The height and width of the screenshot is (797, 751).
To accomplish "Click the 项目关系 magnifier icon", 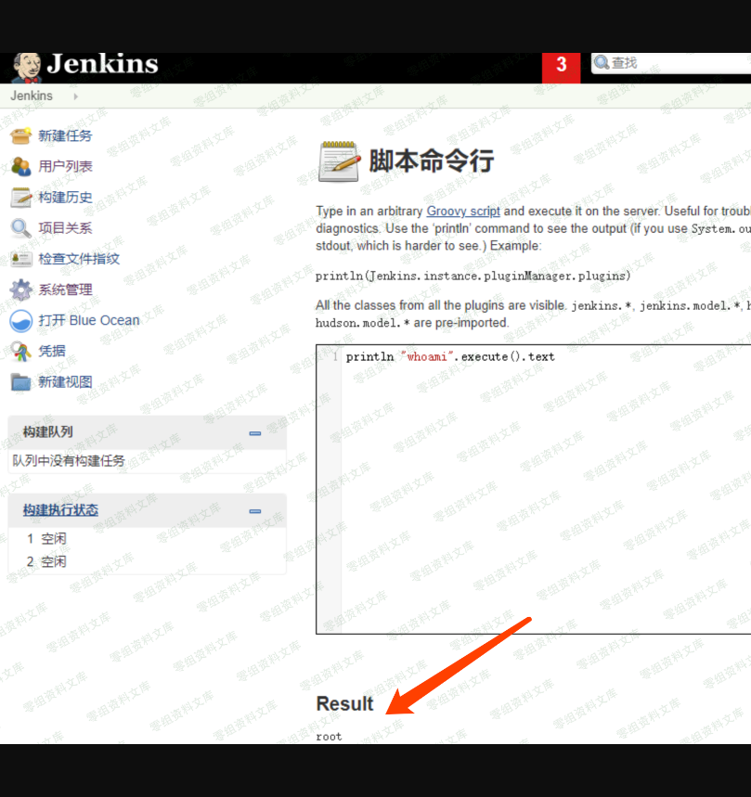I will 20,227.
